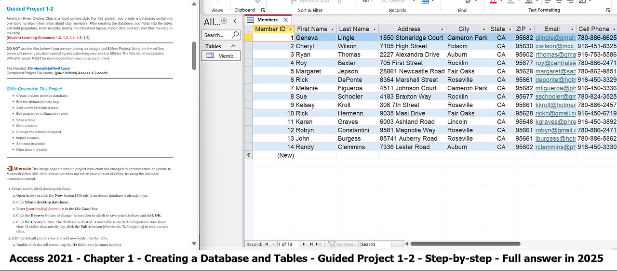This screenshot has width=617, height=271.
Task: Open the First Name column filter dropdown
Action: [332, 29]
